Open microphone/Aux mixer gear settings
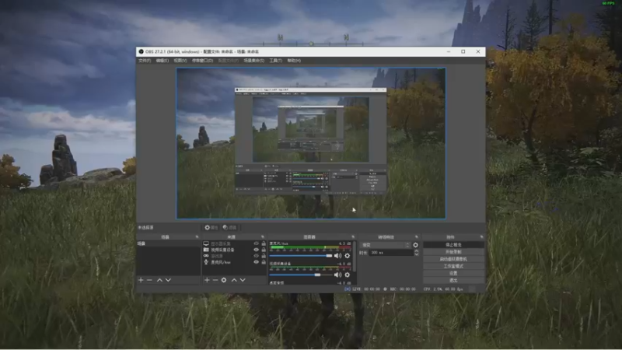This screenshot has height=350, width=622. (x=348, y=256)
